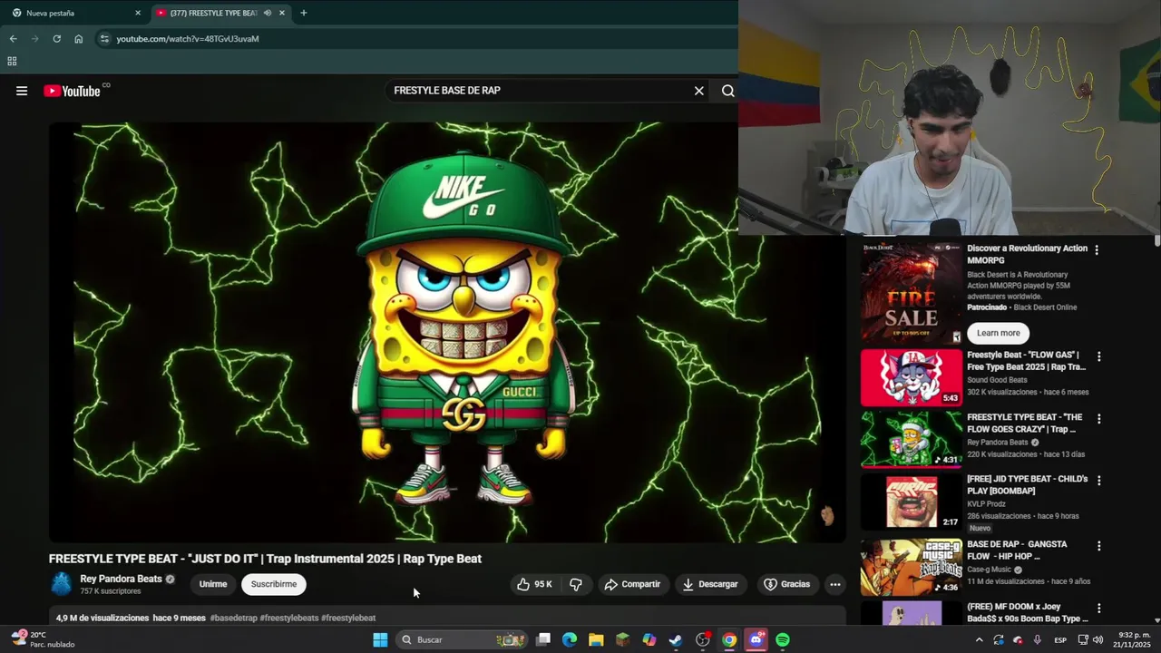The height and width of the screenshot is (653, 1161).
Task: Click the browser home button
Action: click(x=78, y=39)
